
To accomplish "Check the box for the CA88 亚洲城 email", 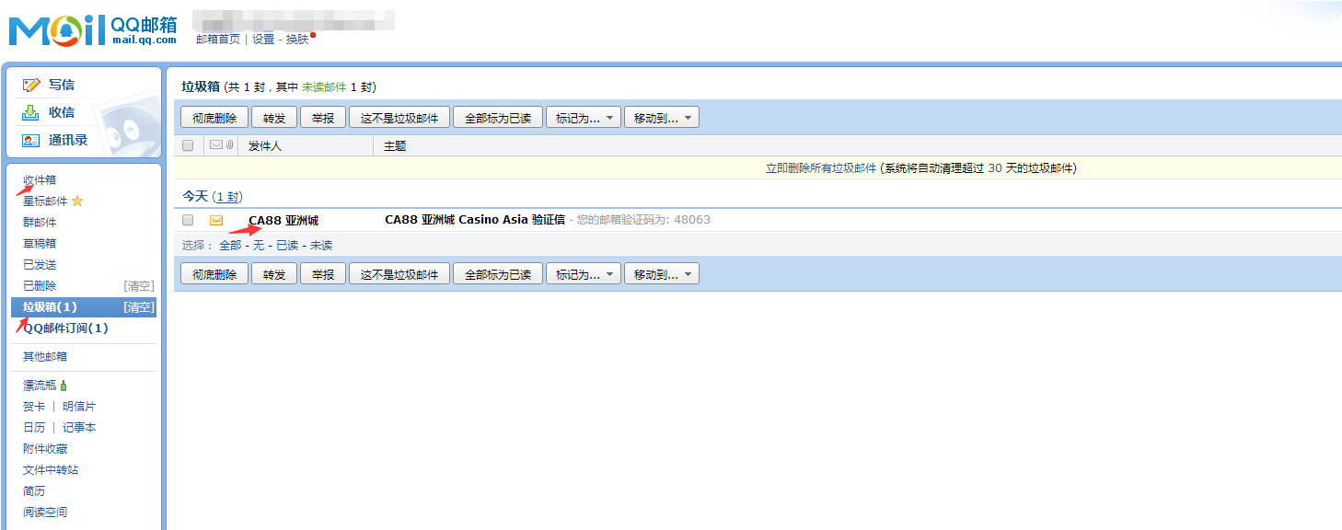I will click(188, 220).
